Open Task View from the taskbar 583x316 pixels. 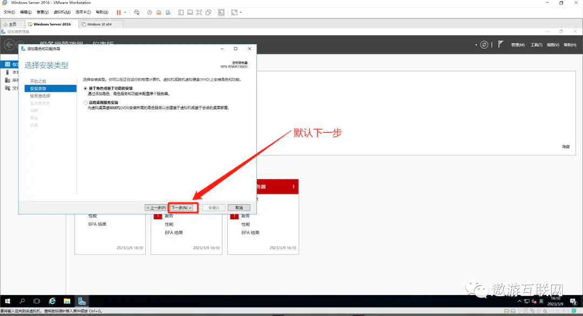(x=37, y=301)
